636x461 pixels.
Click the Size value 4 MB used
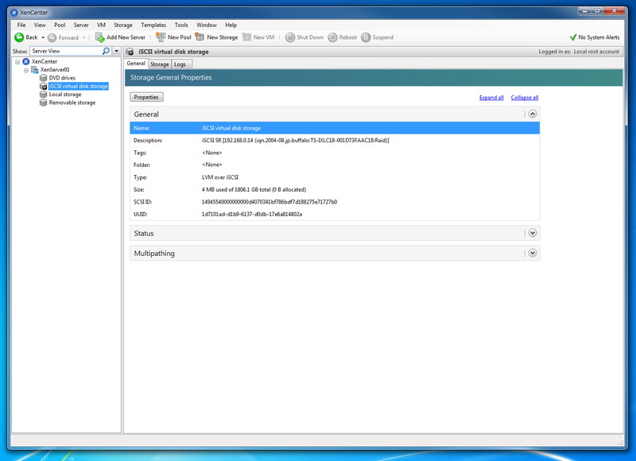[x=254, y=189]
